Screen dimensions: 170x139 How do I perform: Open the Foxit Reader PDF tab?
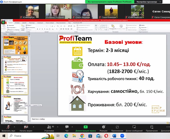tap(78, 23)
